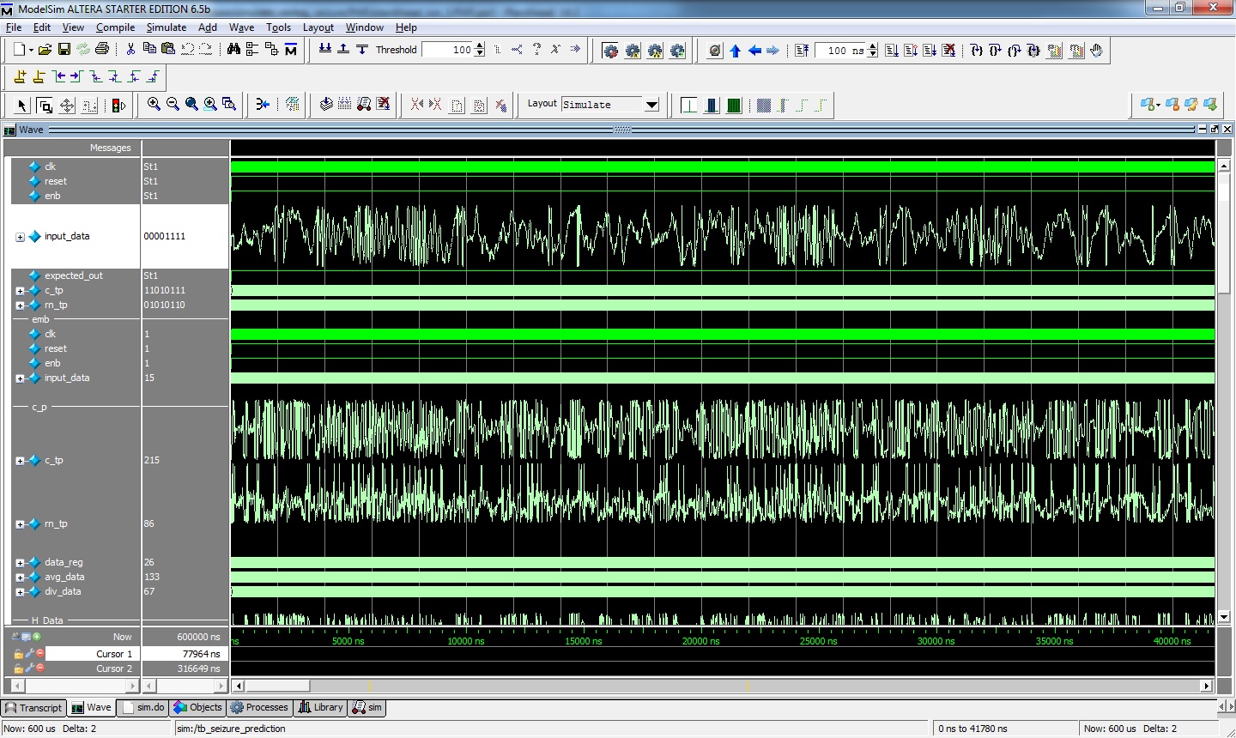Click the Cut scissors icon
The height and width of the screenshot is (738, 1236).
[130, 50]
